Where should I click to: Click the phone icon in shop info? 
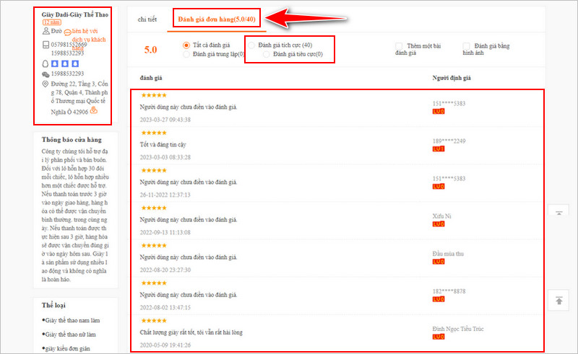pos(44,44)
